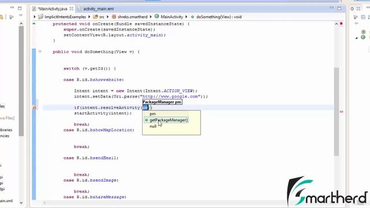Open the activity_main.xml editor tab
370x208 pixels.
[x=98, y=9]
